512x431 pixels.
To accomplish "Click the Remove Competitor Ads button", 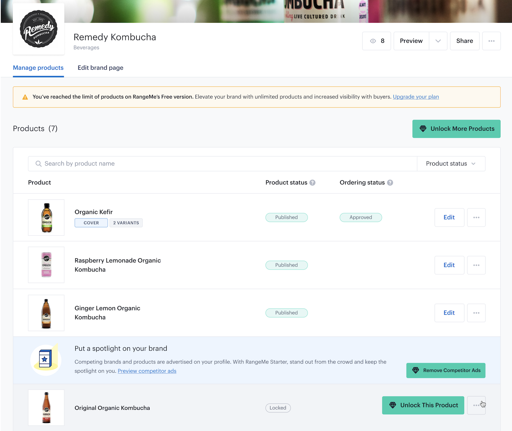I will coord(446,370).
